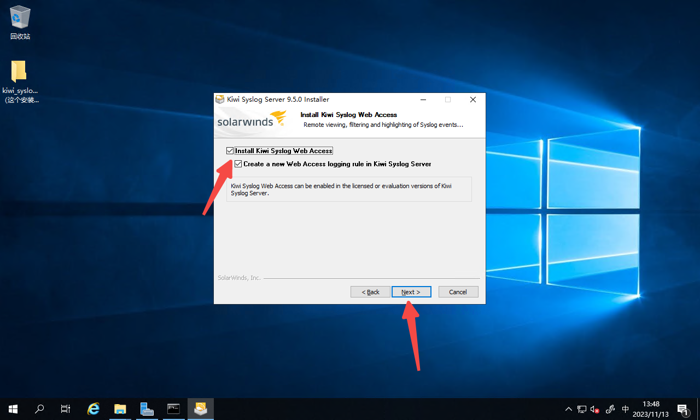Show hidden tray icons chevron
700x420 pixels.
568,409
